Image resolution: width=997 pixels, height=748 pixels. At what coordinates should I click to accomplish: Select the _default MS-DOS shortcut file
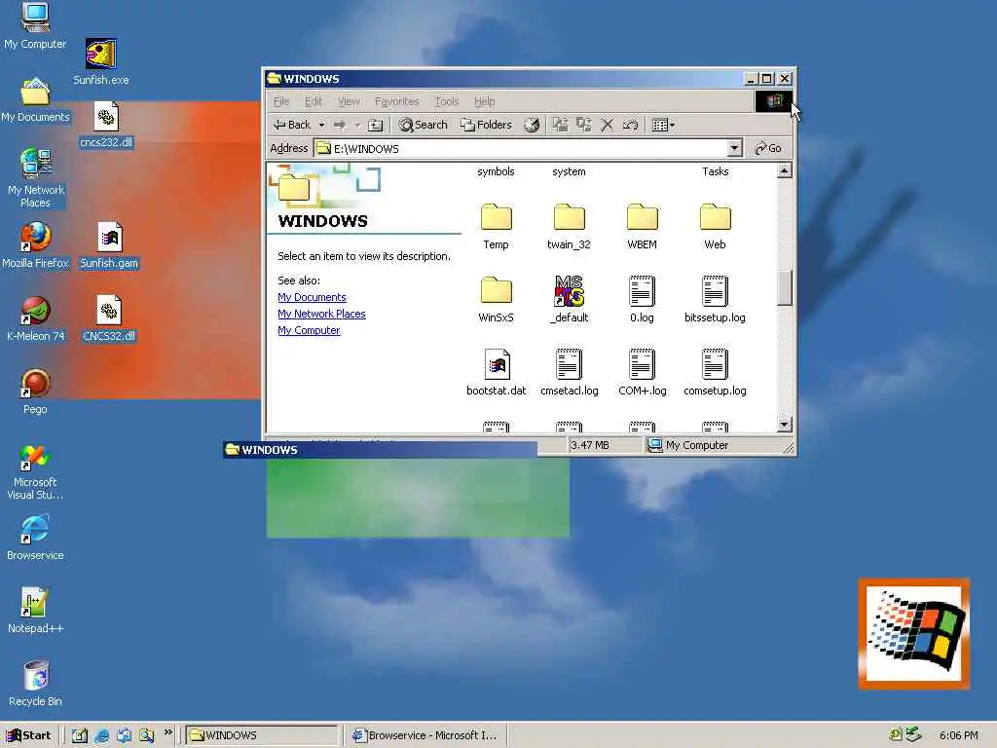tap(569, 300)
